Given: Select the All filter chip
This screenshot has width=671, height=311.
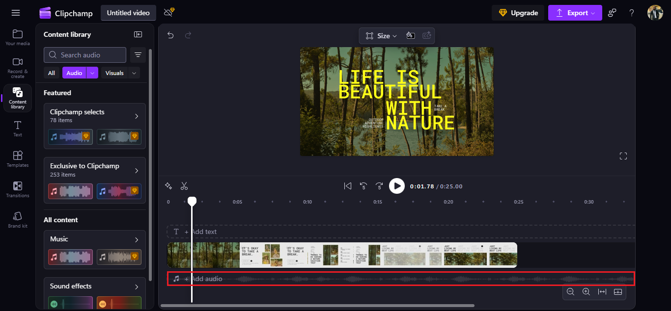Looking at the screenshot, I should (52, 73).
